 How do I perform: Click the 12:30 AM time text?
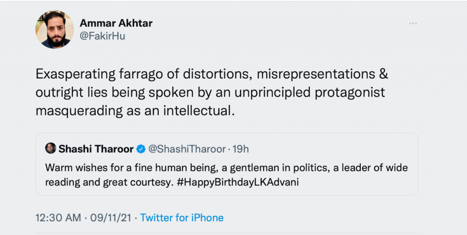point(57,218)
